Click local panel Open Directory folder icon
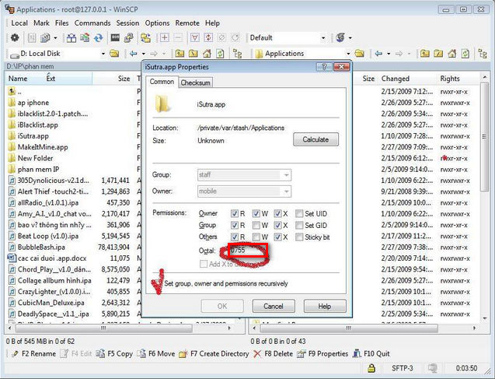The width and height of the screenshot is (495, 379). point(114,54)
